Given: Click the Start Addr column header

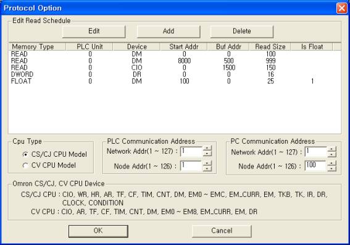Looking at the screenshot, I should coord(183,47).
